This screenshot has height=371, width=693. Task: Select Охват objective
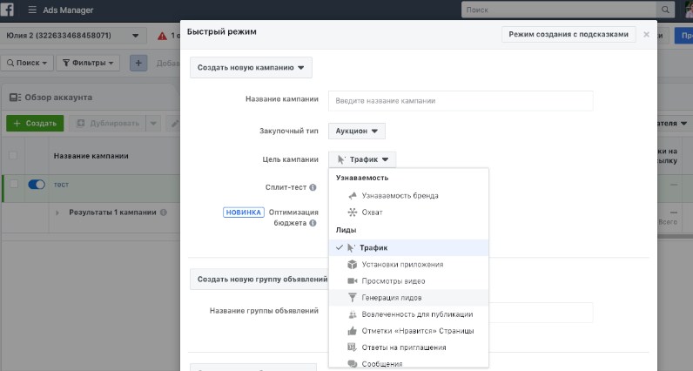(x=409, y=212)
